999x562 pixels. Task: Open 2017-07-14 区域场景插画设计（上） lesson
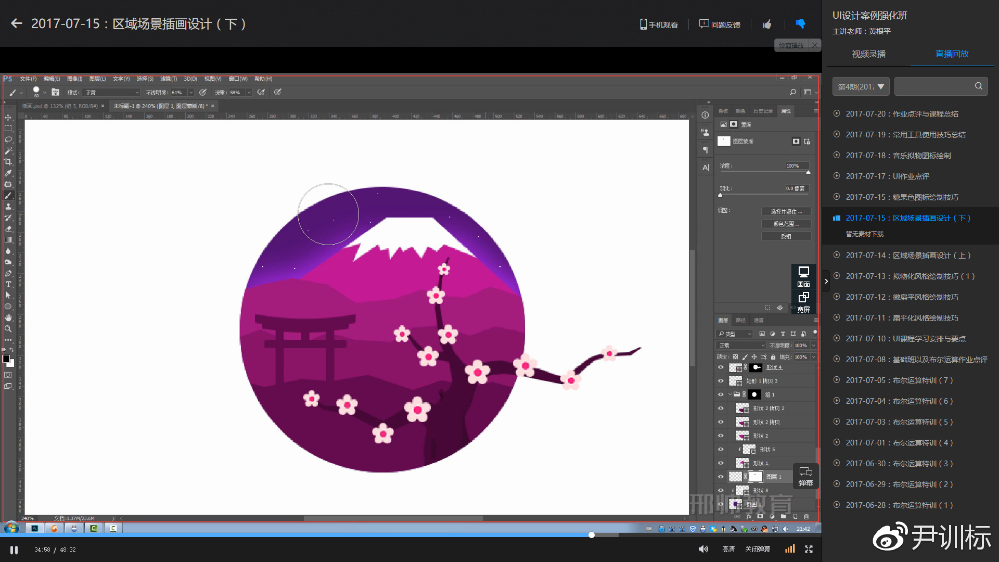(x=908, y=256)
